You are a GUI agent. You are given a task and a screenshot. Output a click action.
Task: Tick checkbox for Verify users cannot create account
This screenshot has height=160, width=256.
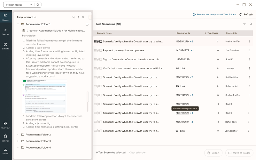[101, 68]
